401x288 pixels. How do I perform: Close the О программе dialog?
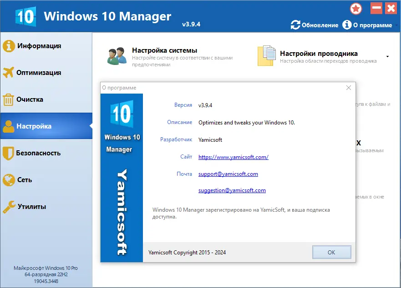(x=349, y=88)
